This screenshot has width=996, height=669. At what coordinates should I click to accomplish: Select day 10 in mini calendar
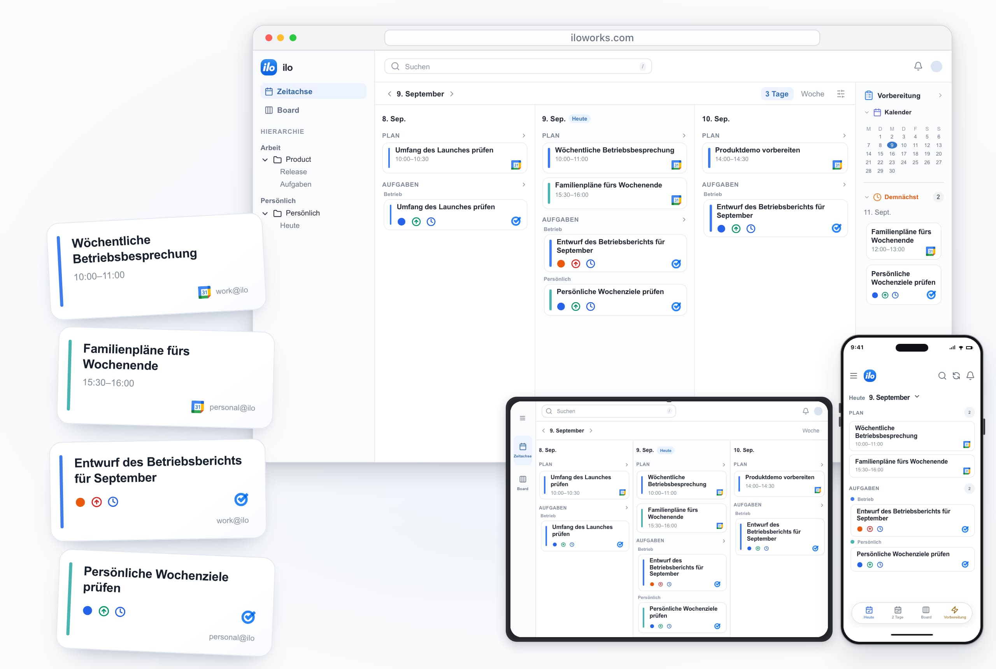[x=903, y=145]
